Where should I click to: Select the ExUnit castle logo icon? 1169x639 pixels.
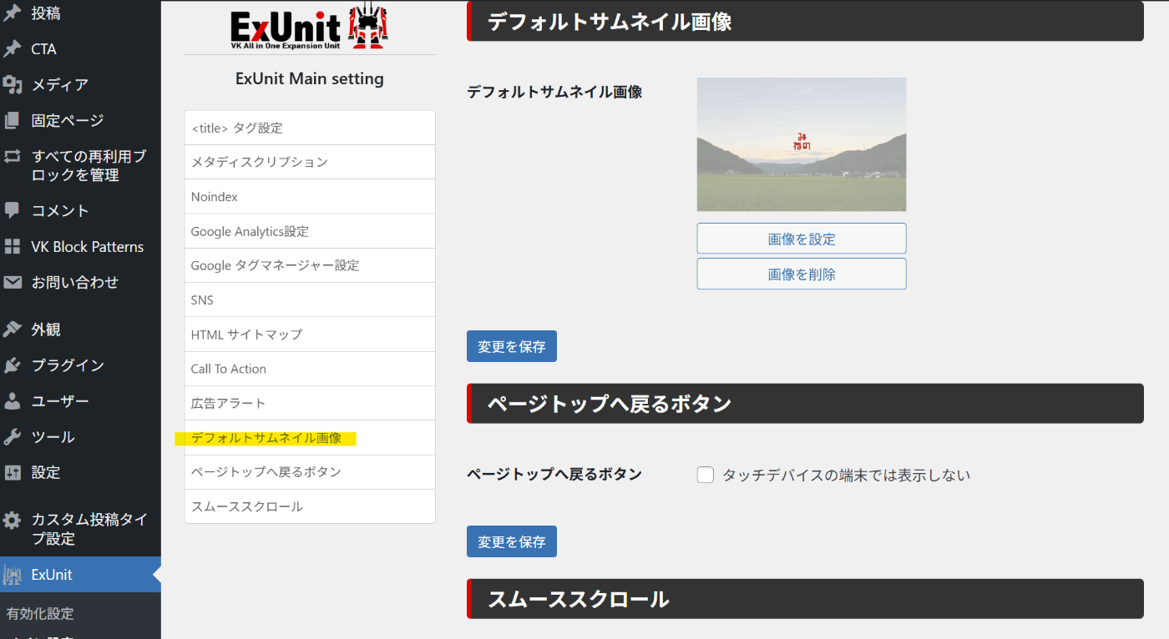12,574
